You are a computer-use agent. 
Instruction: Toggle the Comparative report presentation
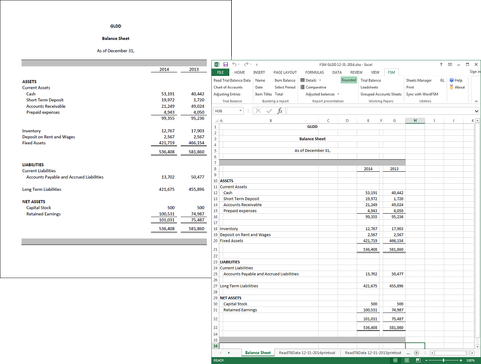(x=313, y=87)
